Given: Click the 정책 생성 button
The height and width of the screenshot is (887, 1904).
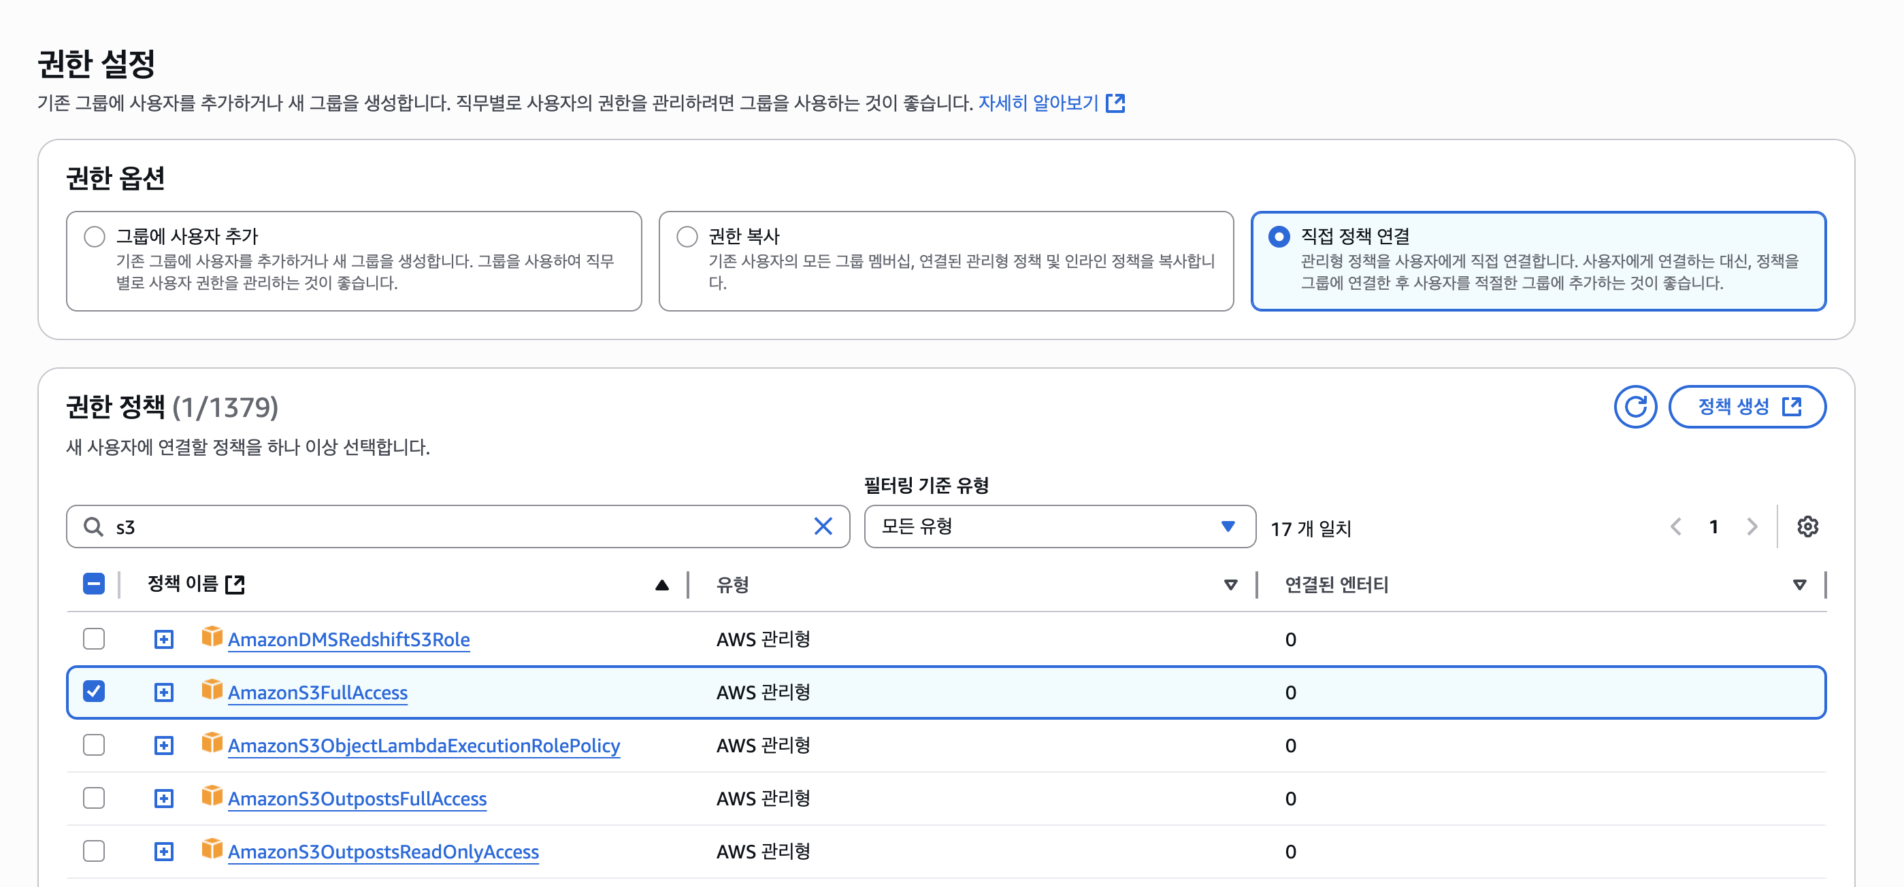Looking at the screenshot, I should point(1747,406).
